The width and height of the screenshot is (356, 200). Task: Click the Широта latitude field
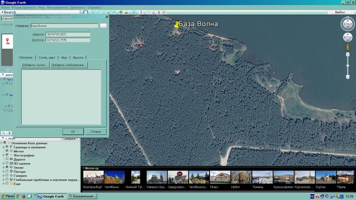pos(68,34)
